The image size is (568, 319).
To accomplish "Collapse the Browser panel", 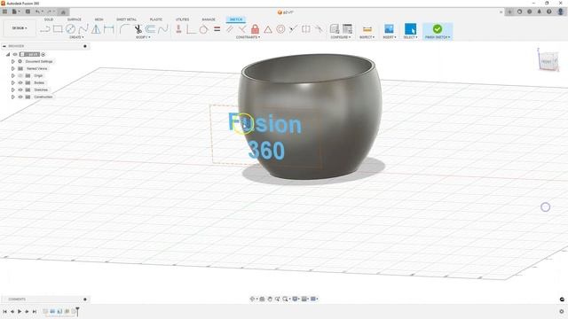I will pos(4,46).
